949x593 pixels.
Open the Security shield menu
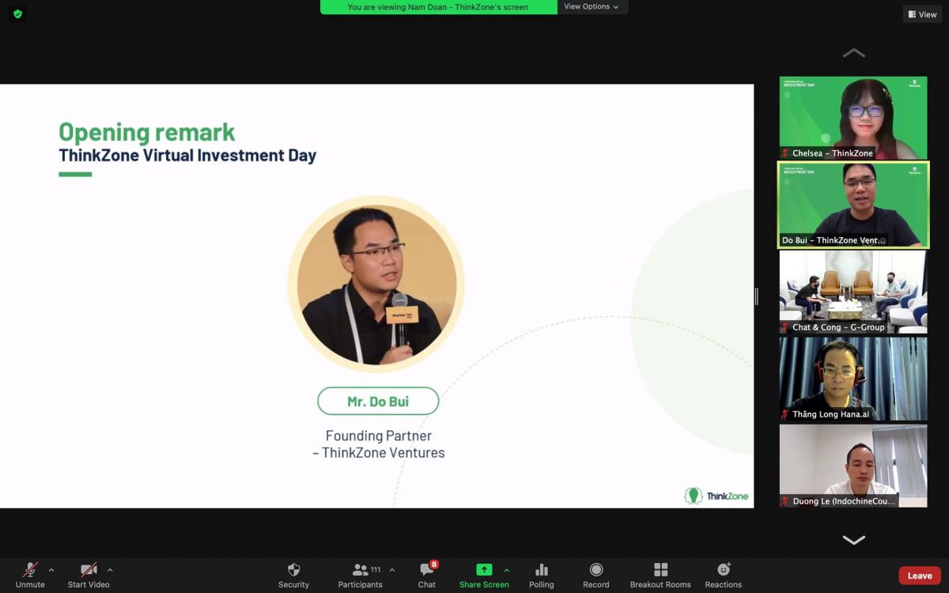pos(293,576)
